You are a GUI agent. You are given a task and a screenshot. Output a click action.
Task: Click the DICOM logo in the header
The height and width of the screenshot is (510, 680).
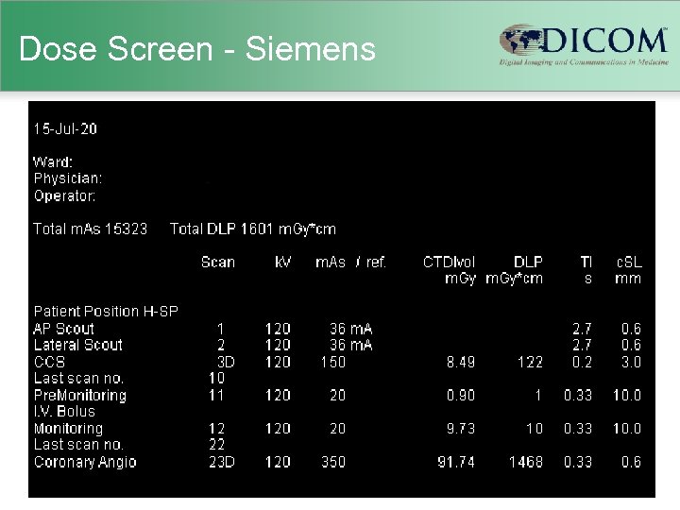pos(584,44)
